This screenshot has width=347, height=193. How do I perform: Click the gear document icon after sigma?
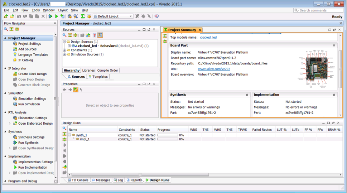[x=89, y=16]
